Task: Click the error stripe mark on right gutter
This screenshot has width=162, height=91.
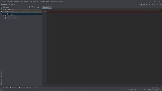Action: (x=161, y=13)
